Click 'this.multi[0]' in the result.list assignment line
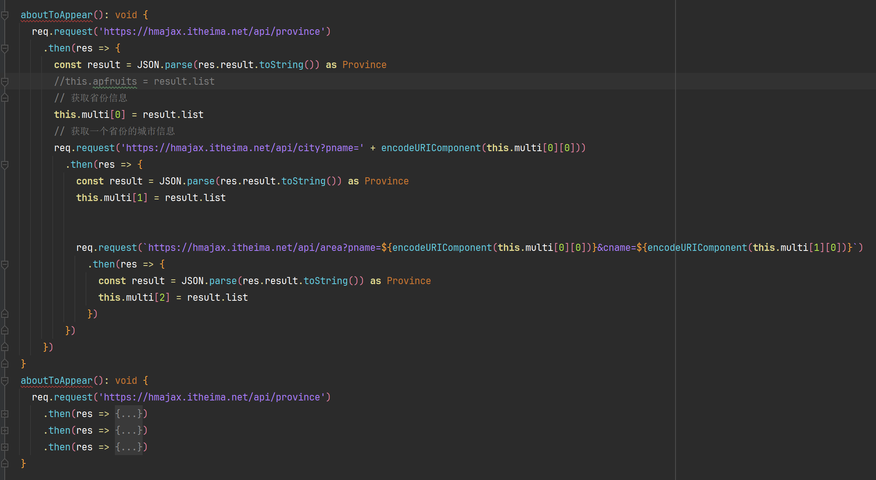This screenshot has width=876, height=480. tap(90, 115)
